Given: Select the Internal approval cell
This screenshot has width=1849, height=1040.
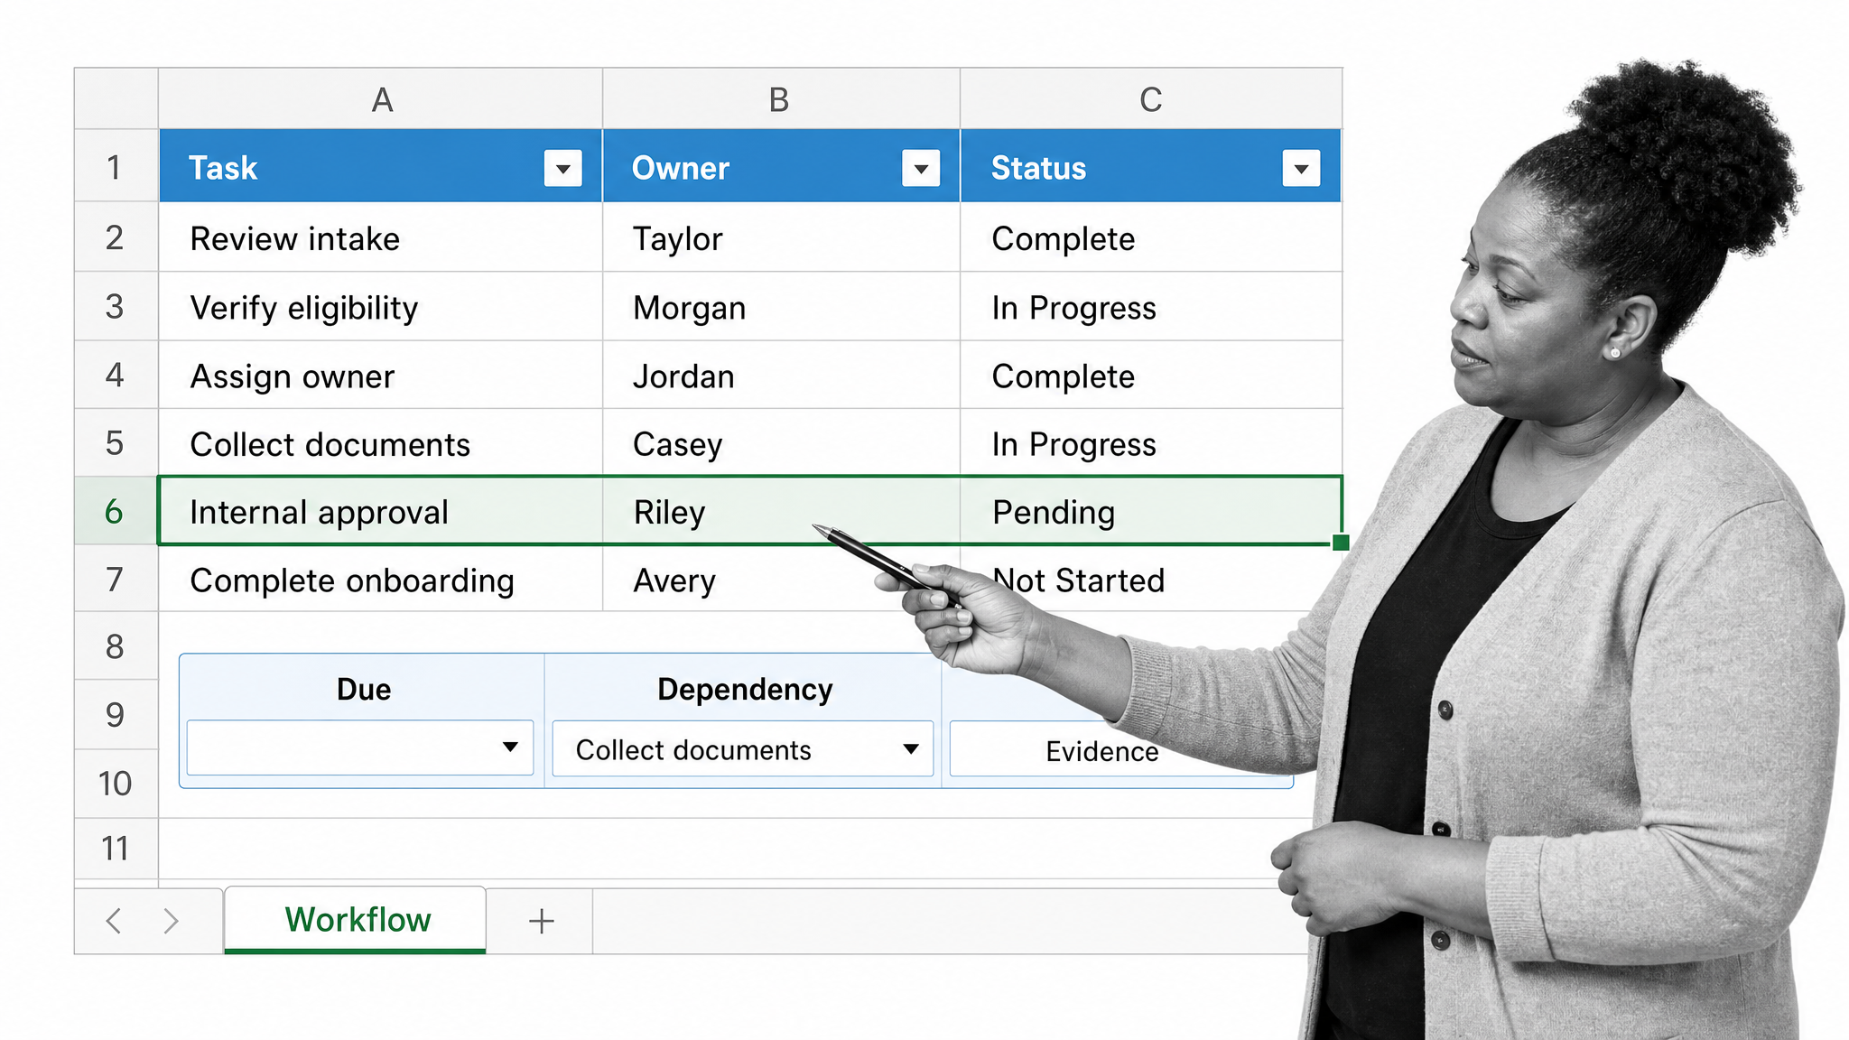Looking at the screenshot, I should 381,511.
